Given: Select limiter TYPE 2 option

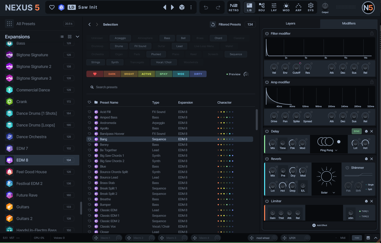Looking at the screenshot, I should 364,216.
